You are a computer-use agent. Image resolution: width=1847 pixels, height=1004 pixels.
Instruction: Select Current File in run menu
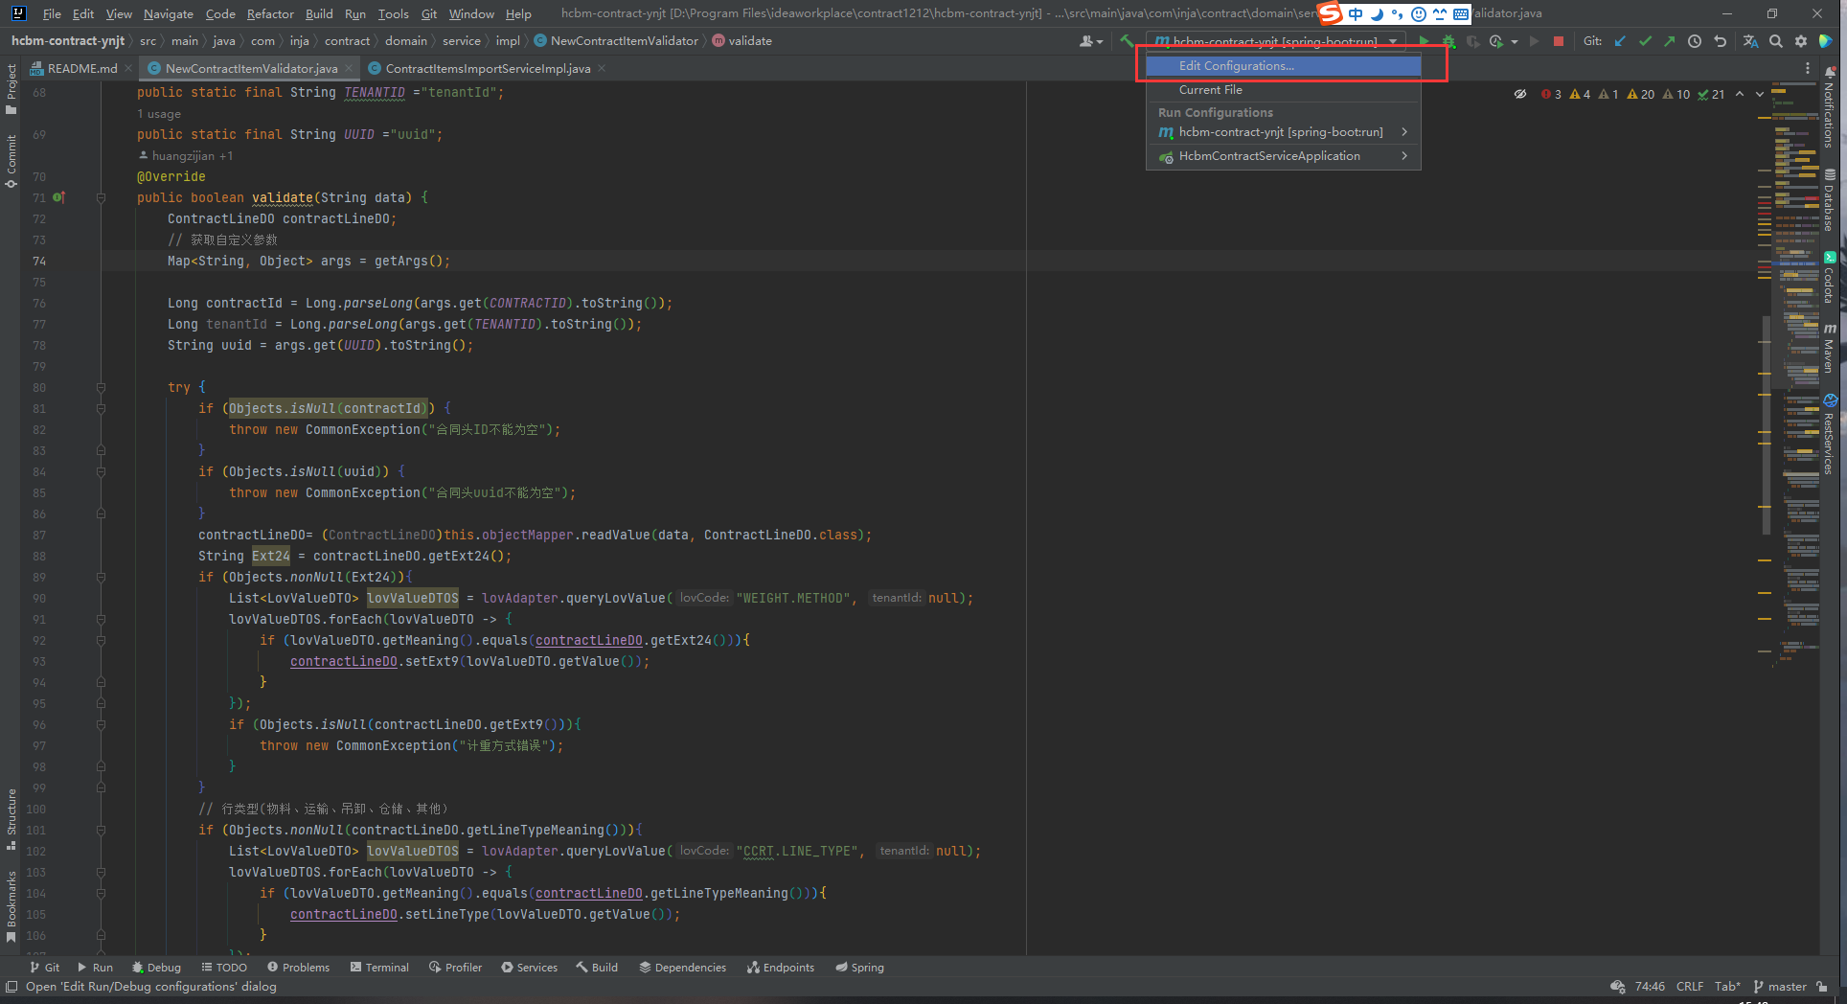1284,90
